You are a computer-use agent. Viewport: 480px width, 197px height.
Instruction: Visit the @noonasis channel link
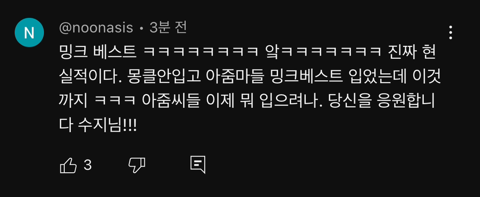click(96, 28)
